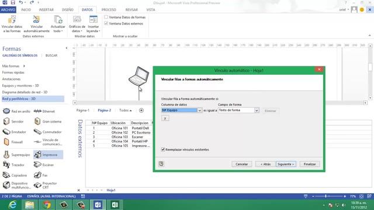The image size is (374, 210).
Task: Select Diagrama detallado de red - 3D stencil
Action: (25, 92)
